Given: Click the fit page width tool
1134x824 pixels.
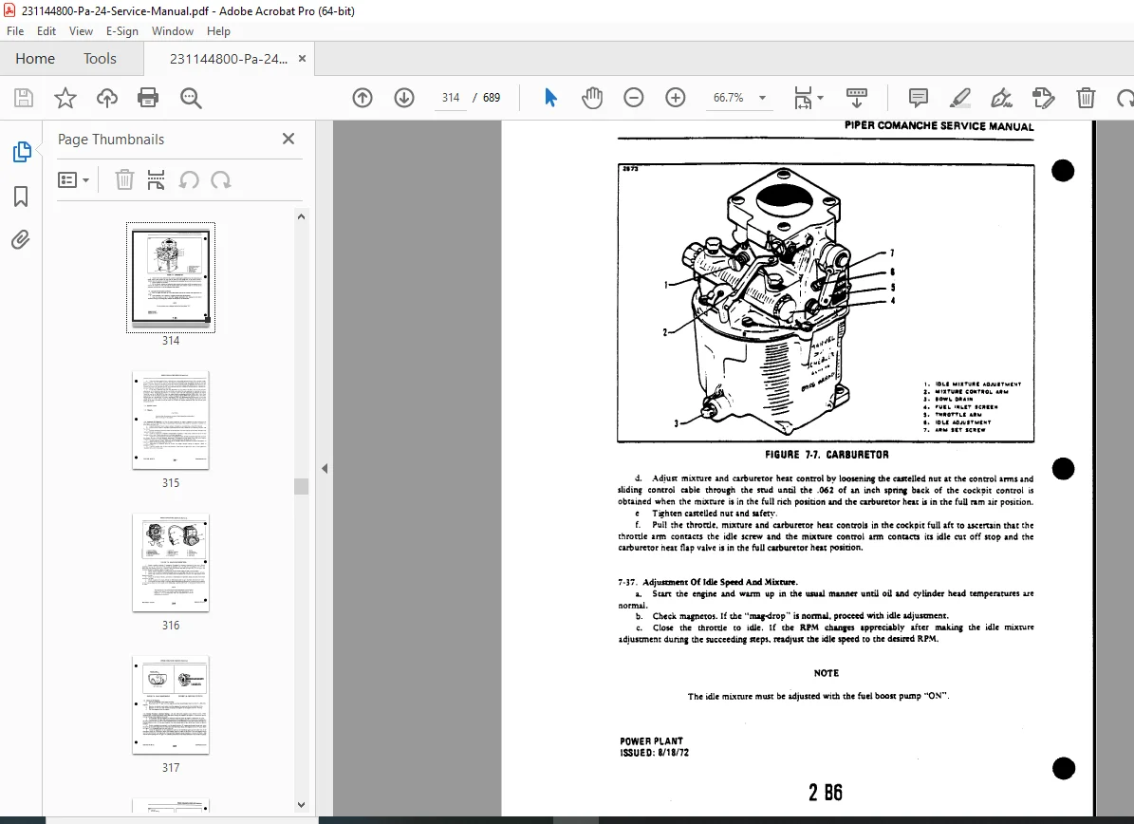Looking at the screenshot, I should [x=803, y=98].
